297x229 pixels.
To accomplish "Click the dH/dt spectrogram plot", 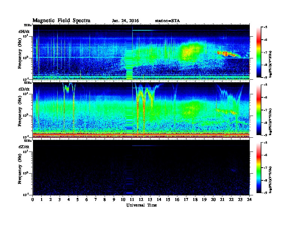I will tap(141, 52).
